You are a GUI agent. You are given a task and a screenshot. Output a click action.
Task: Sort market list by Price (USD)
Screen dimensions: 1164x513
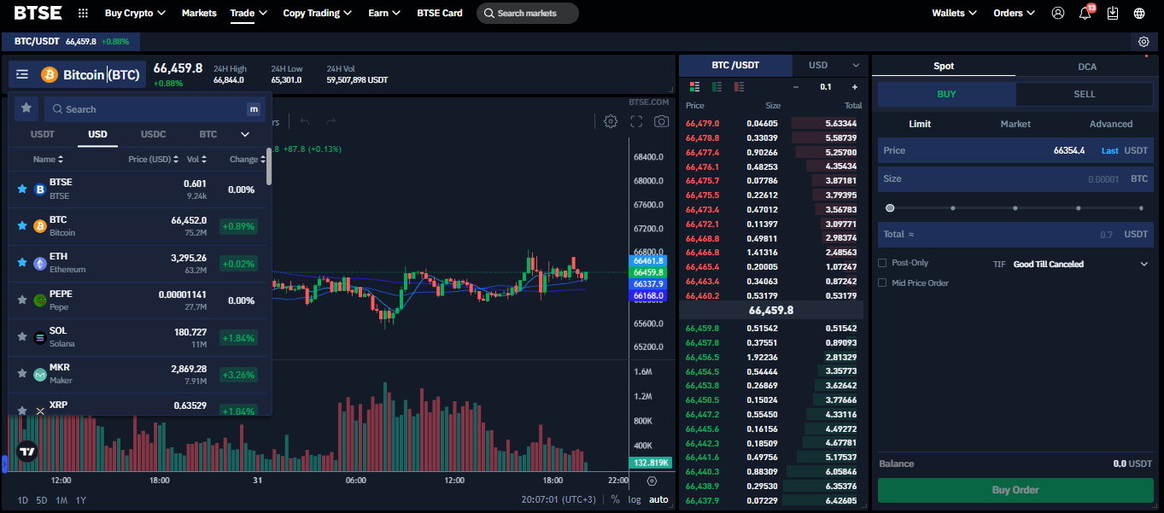coord(154,159)
